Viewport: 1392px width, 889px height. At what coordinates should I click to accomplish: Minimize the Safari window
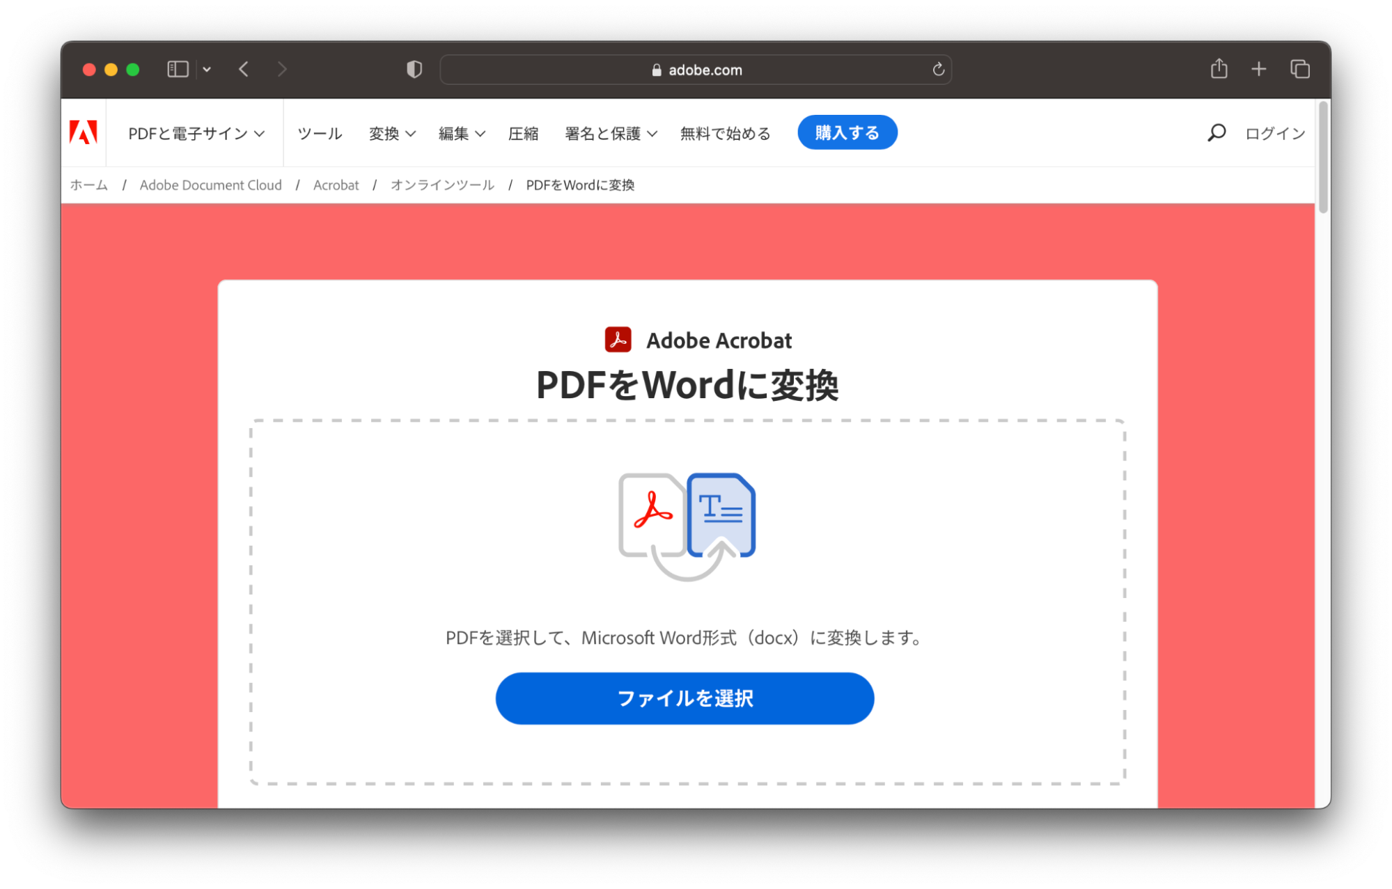pos(111,69)
